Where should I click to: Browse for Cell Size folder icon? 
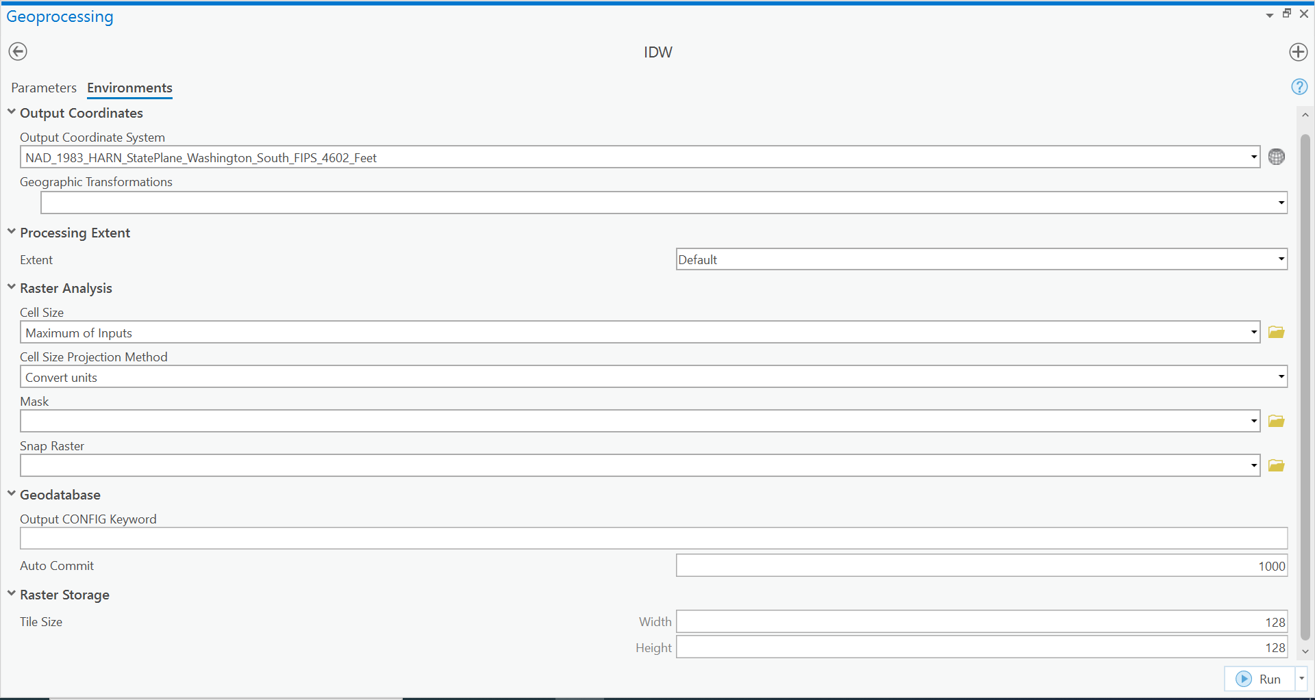pyautogui.click(x=1276, y=333)
